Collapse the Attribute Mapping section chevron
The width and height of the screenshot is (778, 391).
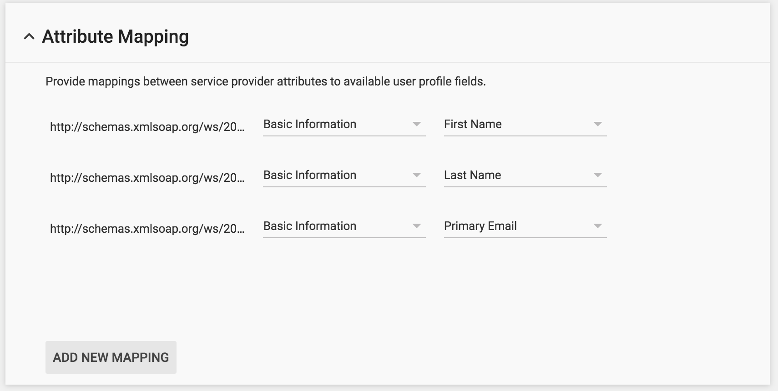pos(29,37)
